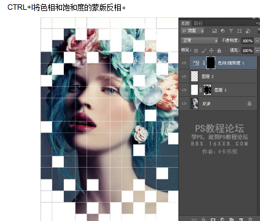Screen dimensions: 260x221
Task: Select the black mask thumbnail of 色相/饱和度 1
Action: click(210, 63)
